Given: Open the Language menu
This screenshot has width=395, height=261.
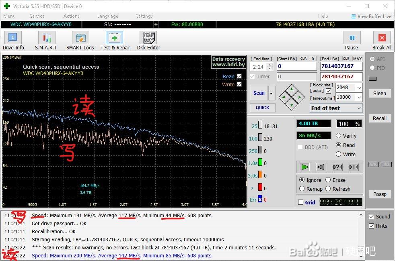Looking at the screenshot, I should 107,16.
